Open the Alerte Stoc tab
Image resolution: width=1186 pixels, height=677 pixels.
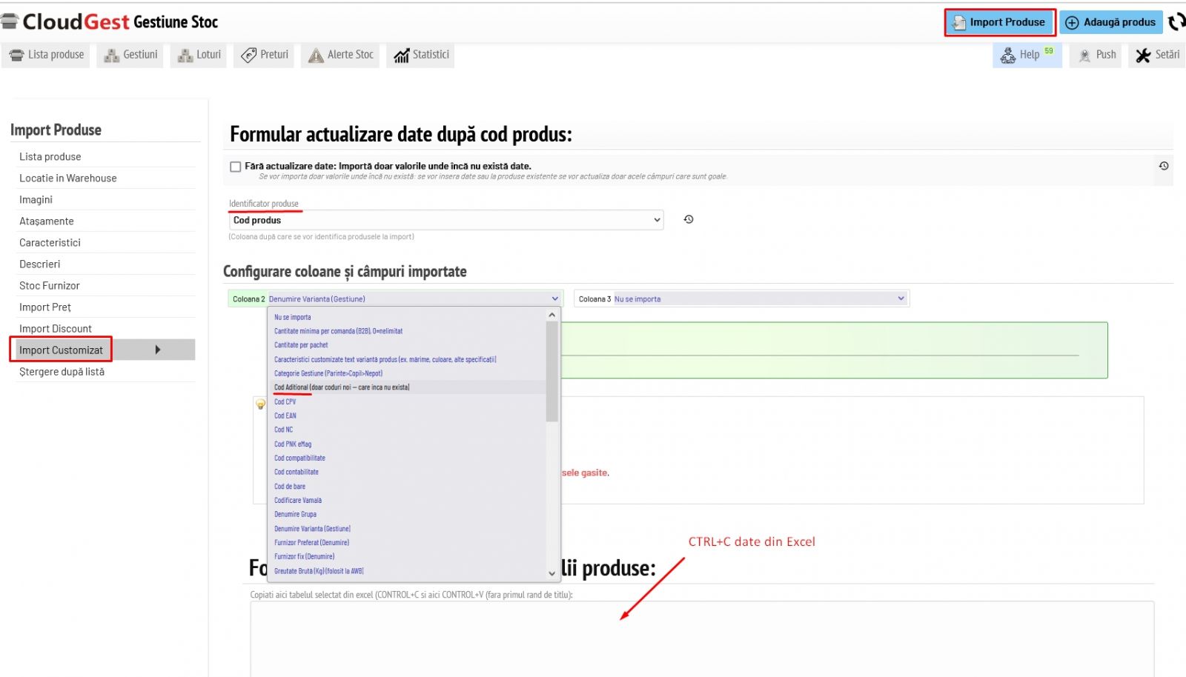[340, 55]
